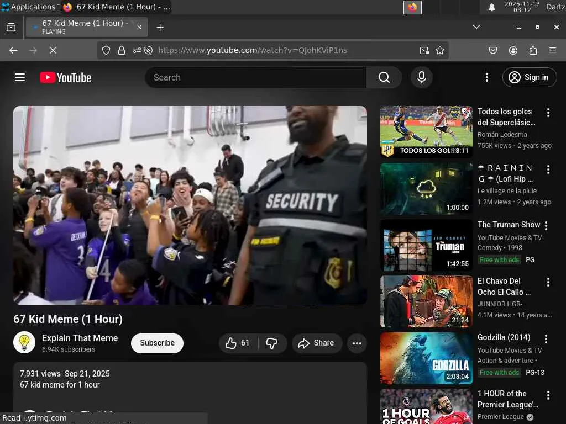Open options menu for Todos los goles video
Viewport: 566px width, 424px height.
pos(548,113)
